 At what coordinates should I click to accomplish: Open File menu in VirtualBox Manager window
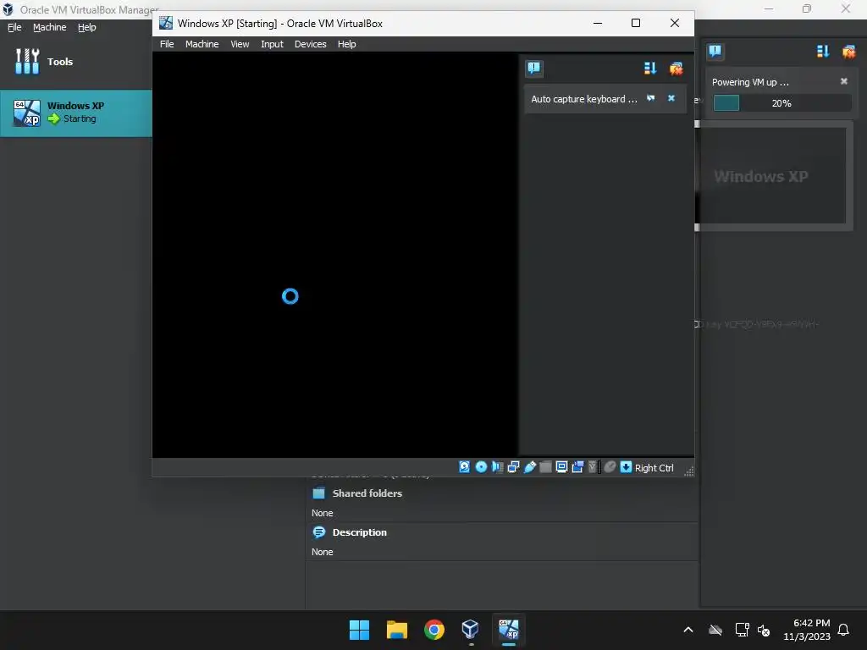point(14,27)
